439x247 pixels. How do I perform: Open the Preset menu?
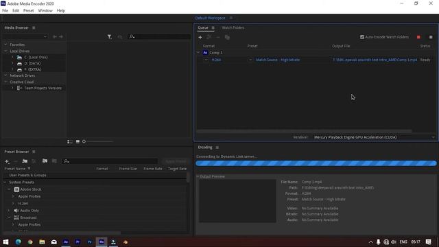click(x=29, y=11)
